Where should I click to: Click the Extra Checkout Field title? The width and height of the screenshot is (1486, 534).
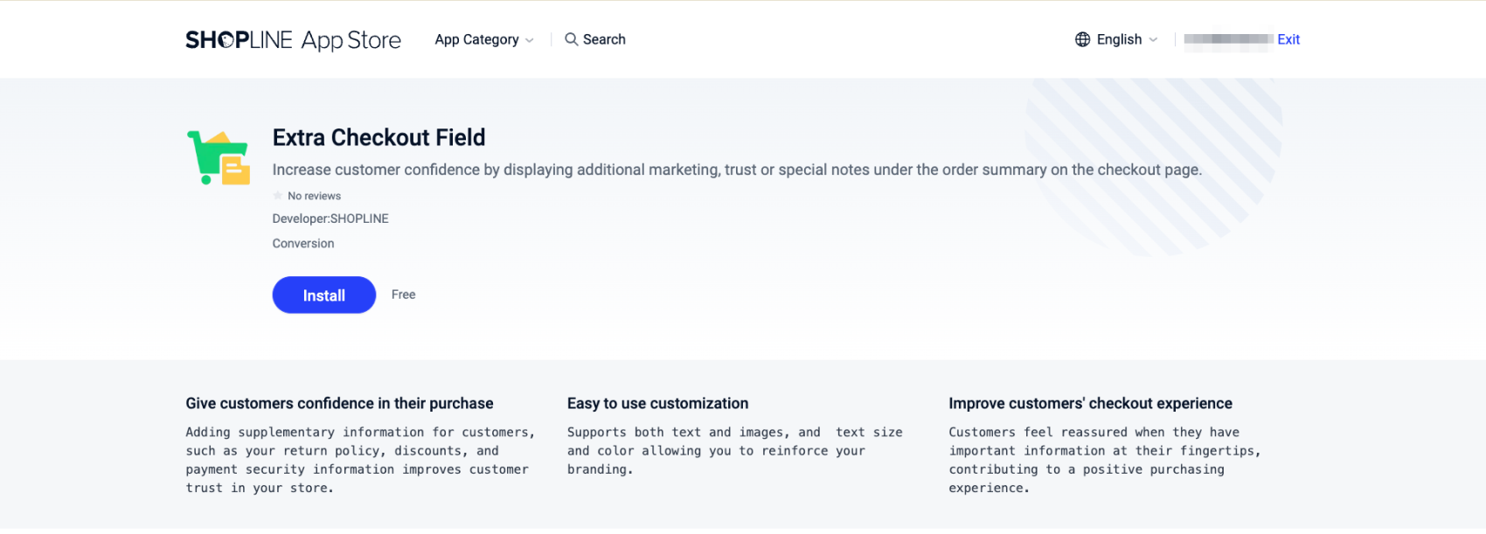point(378,137)
